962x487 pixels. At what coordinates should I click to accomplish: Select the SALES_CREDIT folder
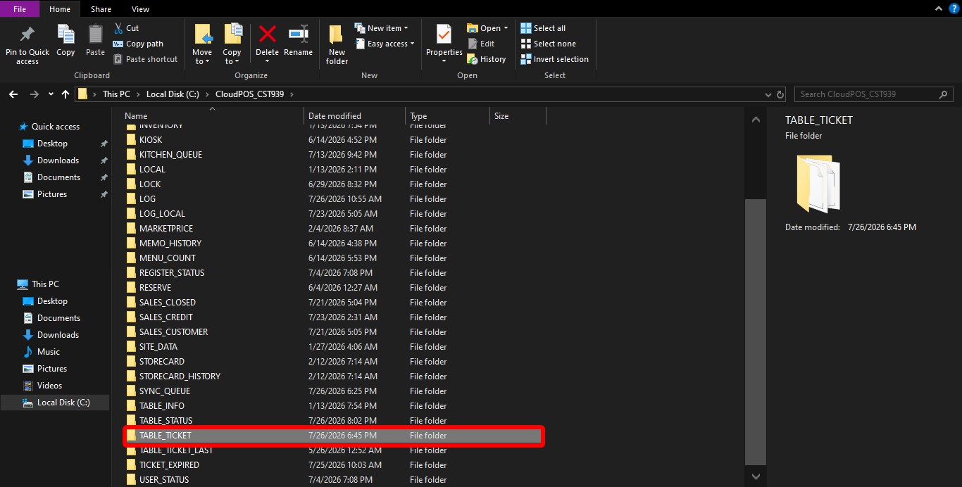(166, 317)
